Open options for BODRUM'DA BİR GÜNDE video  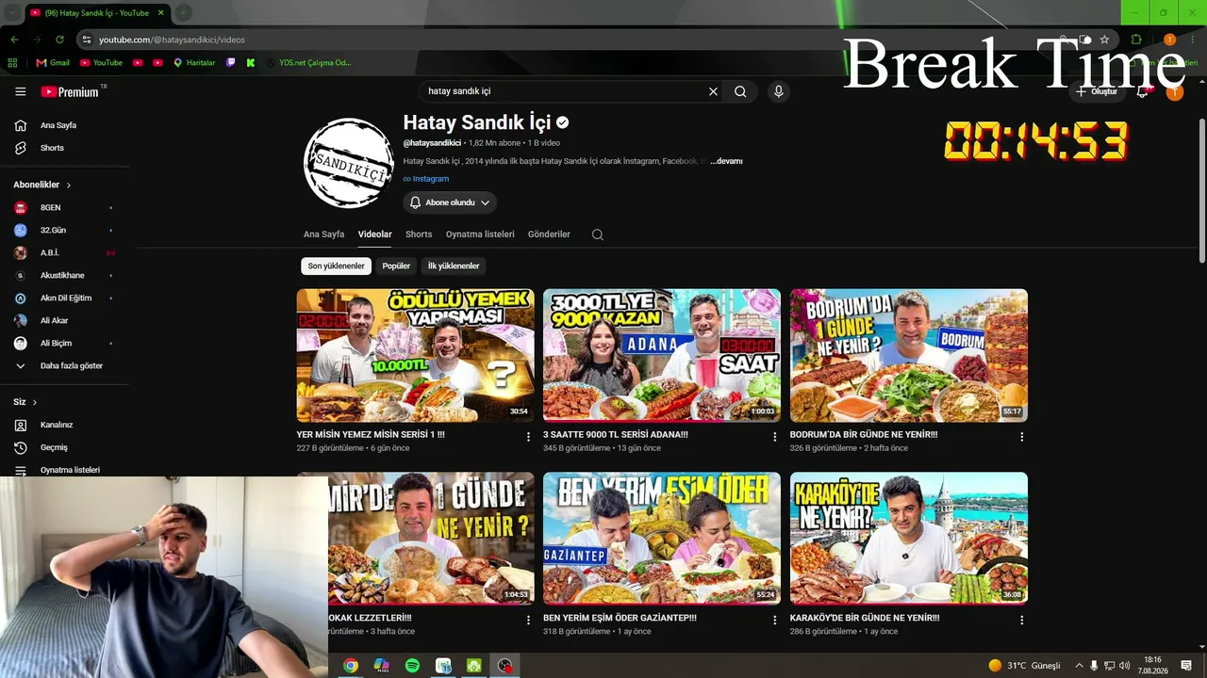1021,437
